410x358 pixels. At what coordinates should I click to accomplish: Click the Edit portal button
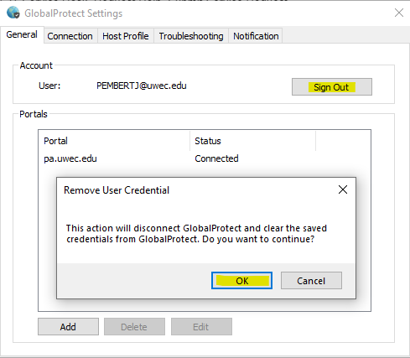(x=201, y=326)
